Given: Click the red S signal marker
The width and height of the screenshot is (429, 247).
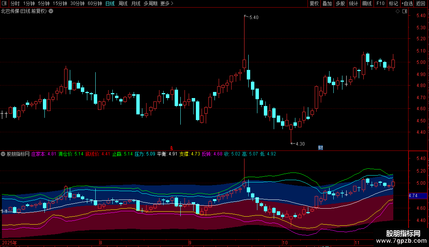Looking at the screenshot, I should coord(172,148).
